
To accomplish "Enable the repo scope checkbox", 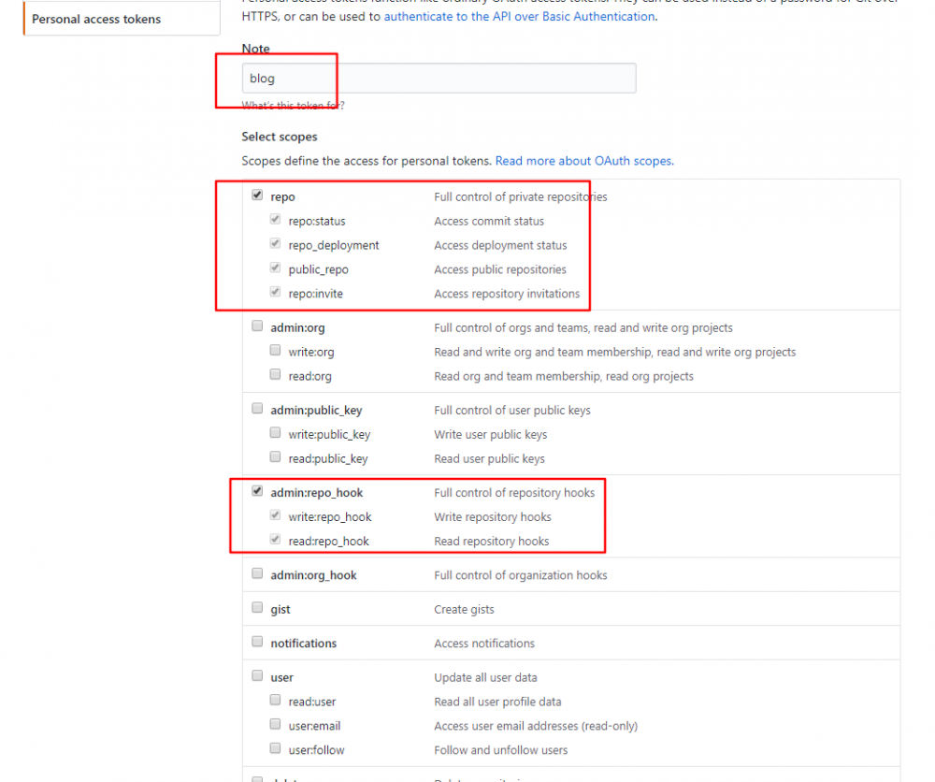I will [257, 195].
